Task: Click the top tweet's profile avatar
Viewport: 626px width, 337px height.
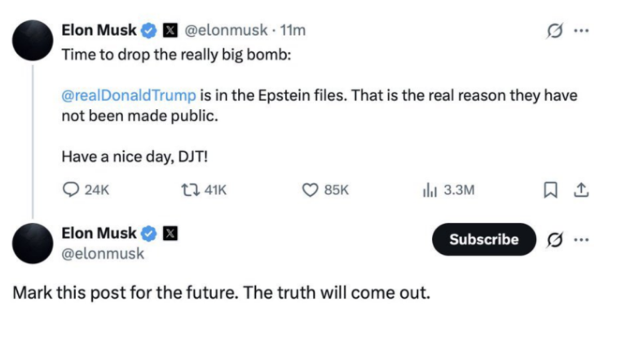Action: (33, 37)
